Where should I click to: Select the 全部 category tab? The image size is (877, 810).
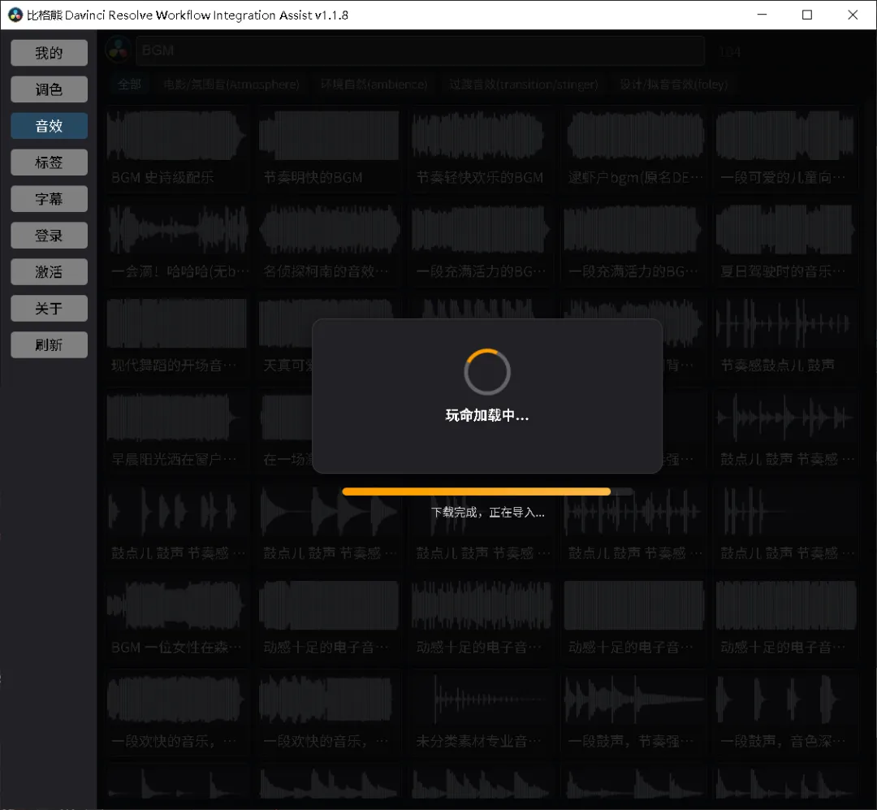coord(129,84)
